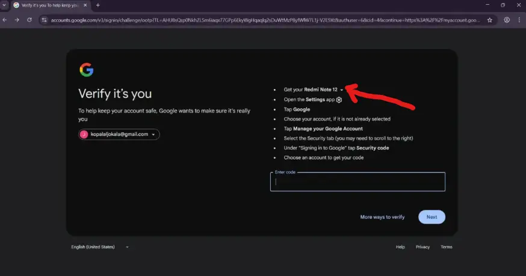View site information icon in address bar
526x276 pixels.
click(44, 20)
